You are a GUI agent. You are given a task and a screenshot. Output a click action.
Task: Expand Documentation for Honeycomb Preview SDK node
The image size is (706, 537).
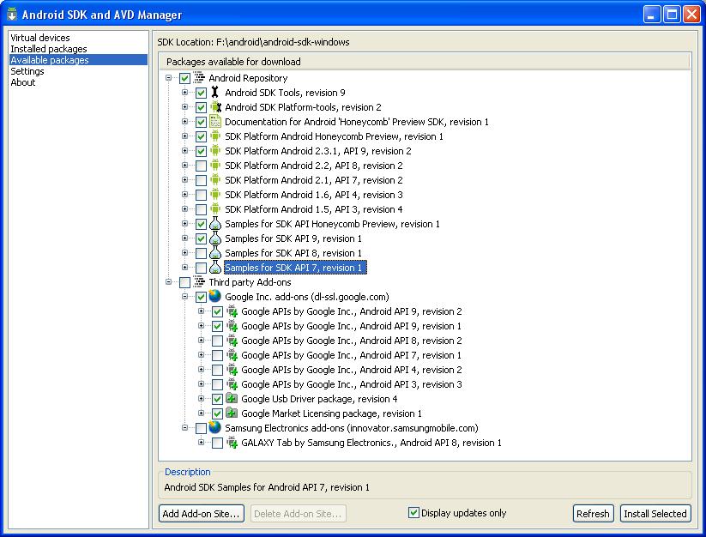click(x=184, y=122)
